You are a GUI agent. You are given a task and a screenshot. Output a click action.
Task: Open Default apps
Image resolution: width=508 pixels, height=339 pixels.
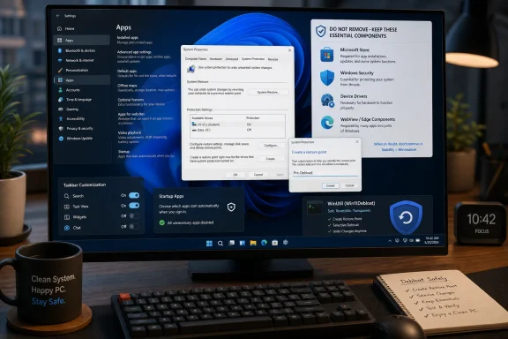coord(146,73)
